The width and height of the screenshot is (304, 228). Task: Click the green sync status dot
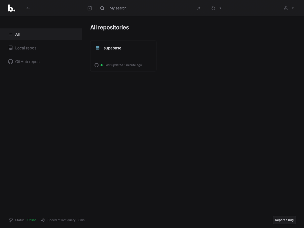pos(102,65)
